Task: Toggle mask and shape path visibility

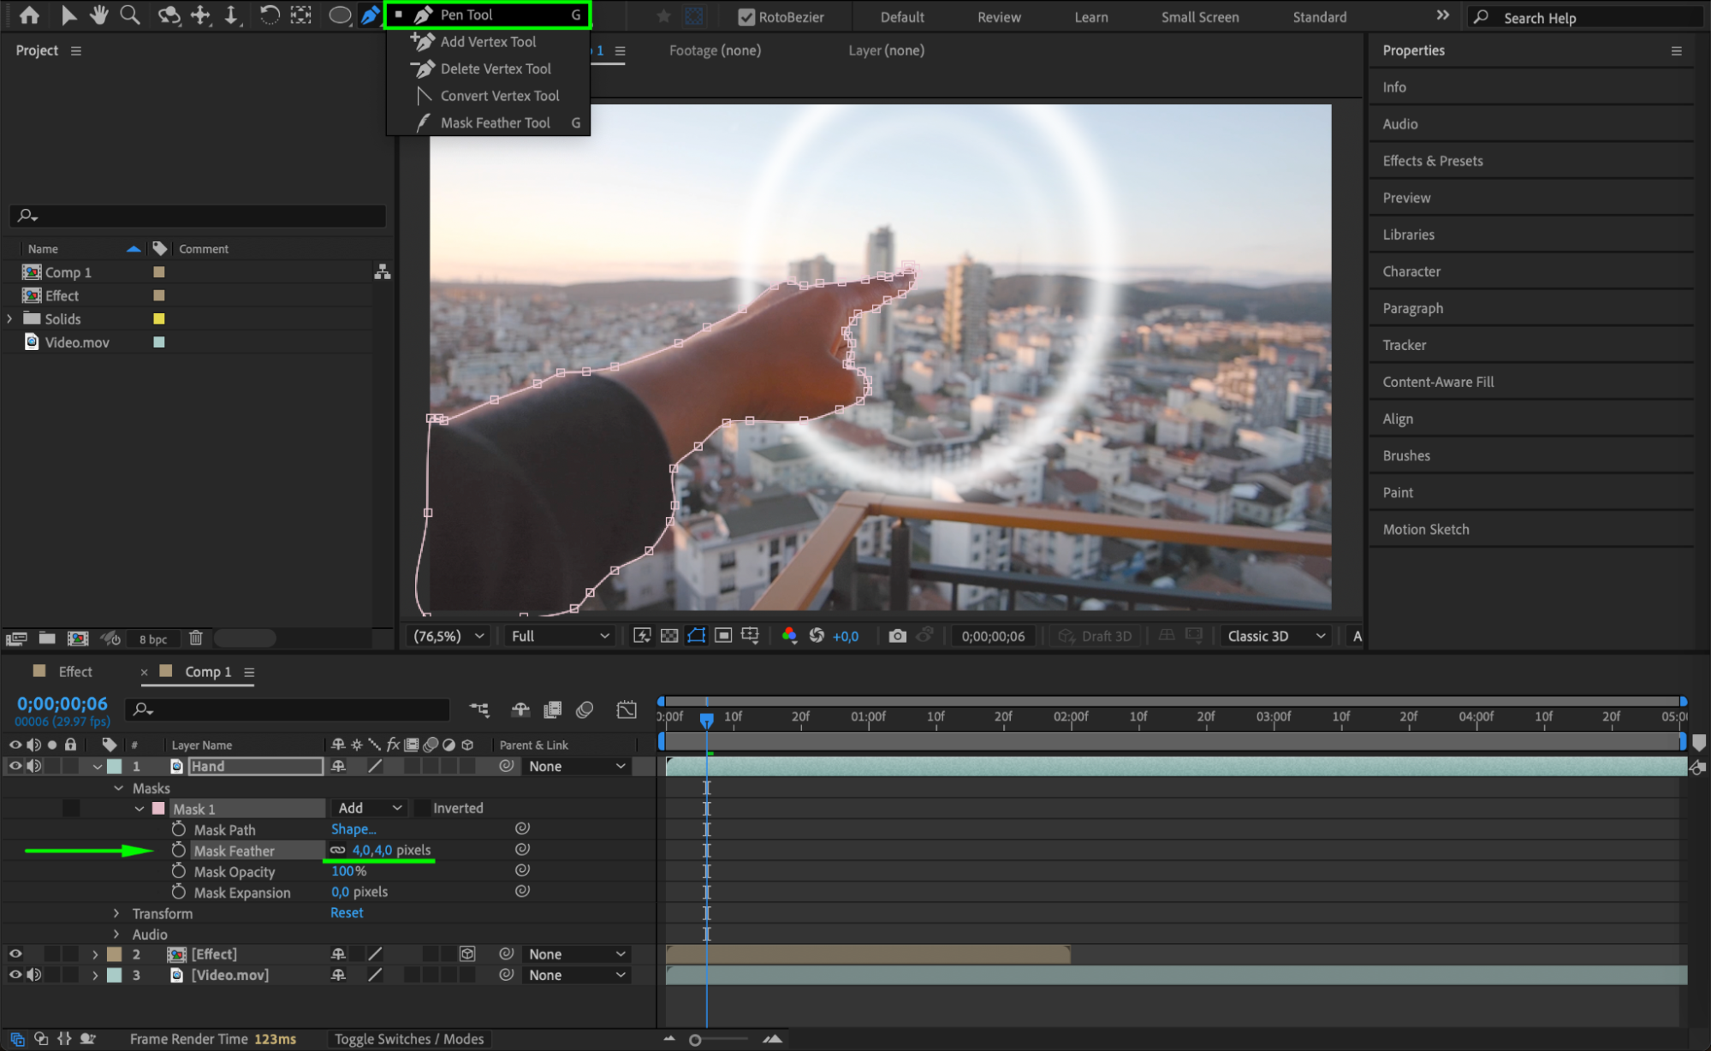Action: [696, 636]
